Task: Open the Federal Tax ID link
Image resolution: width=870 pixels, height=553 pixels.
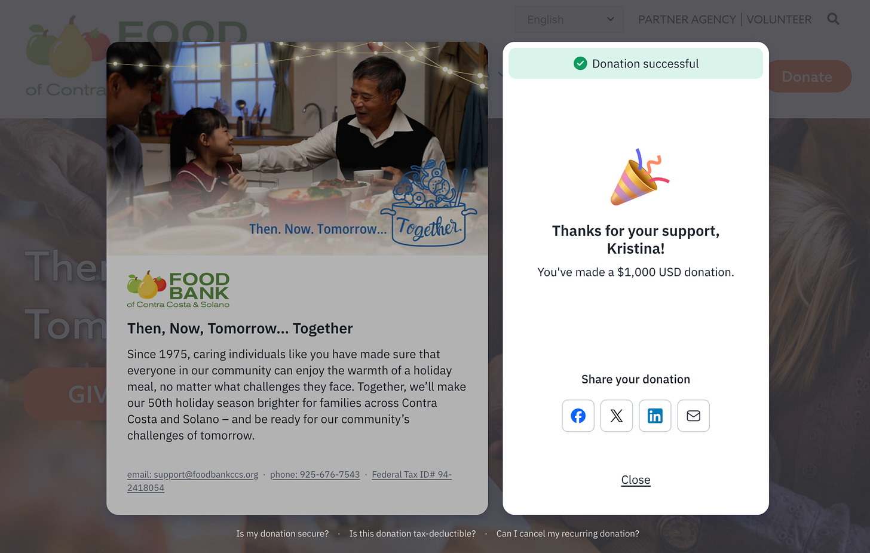Action: click(x=289, y=481)
